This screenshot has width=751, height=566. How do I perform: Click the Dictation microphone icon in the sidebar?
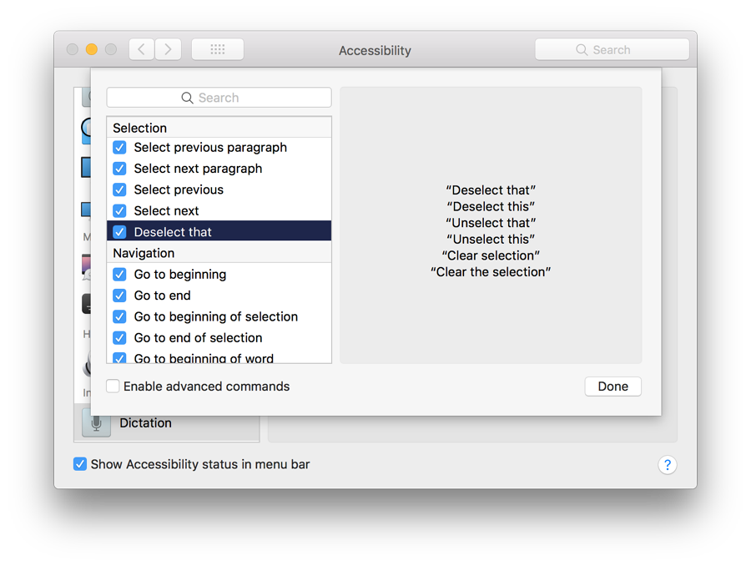(96, 423)
